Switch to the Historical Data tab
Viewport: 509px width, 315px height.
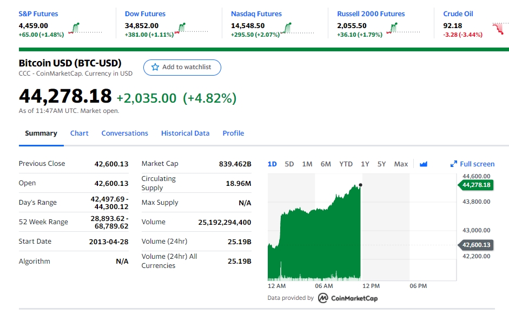point(185,133)
